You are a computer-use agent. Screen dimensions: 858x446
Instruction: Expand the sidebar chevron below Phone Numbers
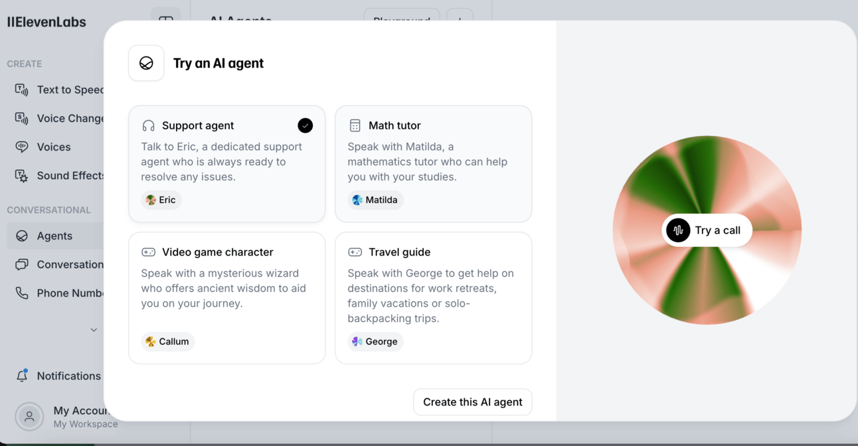[x=94, y=330]
